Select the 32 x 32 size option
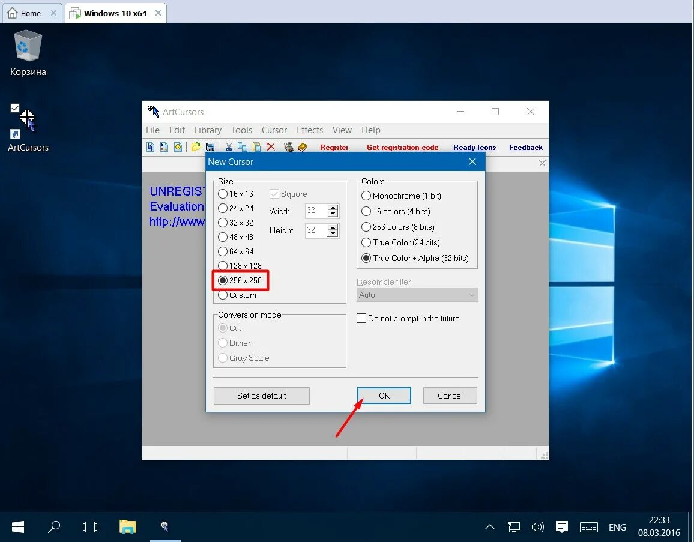The height and width of the screenshot is (542, 694). [235, 223]
